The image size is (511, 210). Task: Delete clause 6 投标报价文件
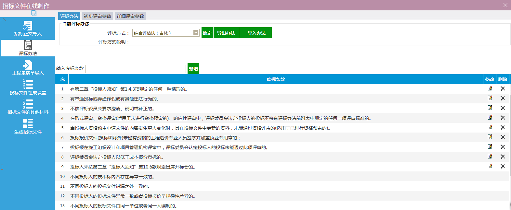(503, 137)
